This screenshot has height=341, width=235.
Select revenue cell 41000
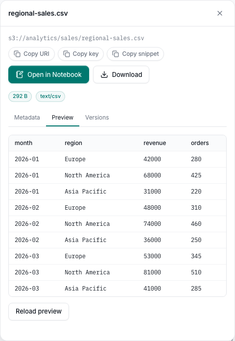152,289
